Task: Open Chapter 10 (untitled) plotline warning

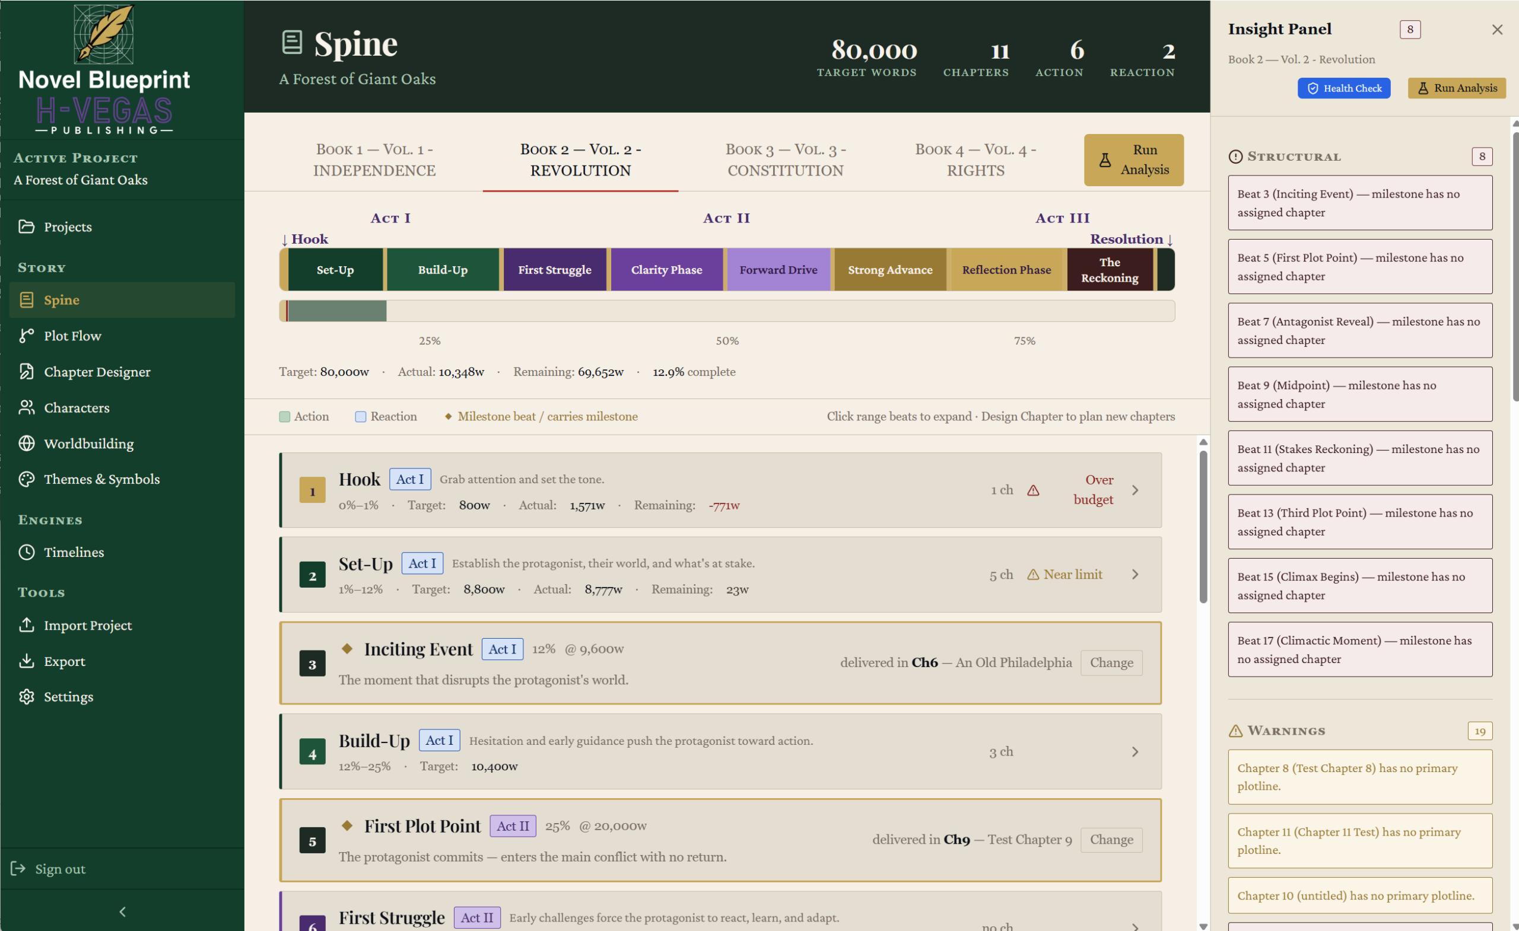Action: tap(1360, 896)
